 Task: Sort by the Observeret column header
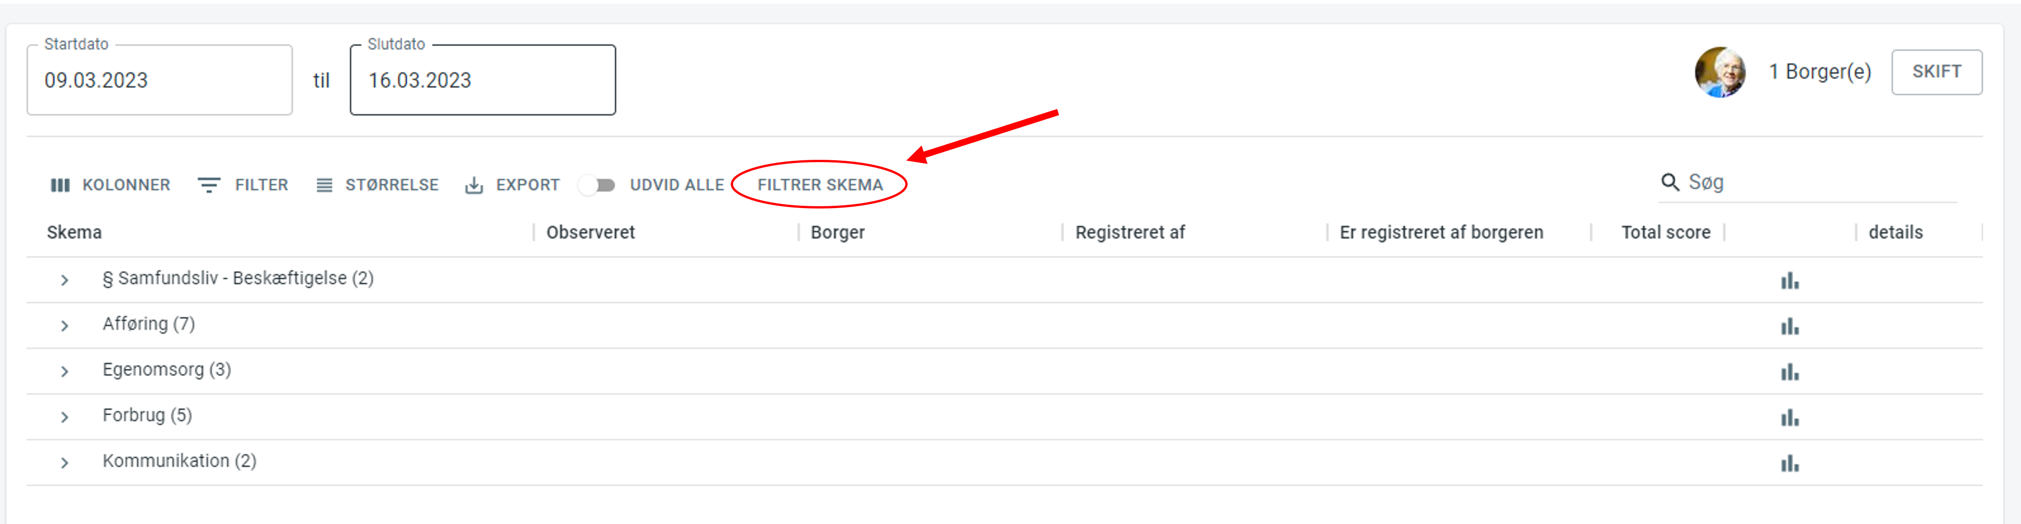tap(590, 232)
